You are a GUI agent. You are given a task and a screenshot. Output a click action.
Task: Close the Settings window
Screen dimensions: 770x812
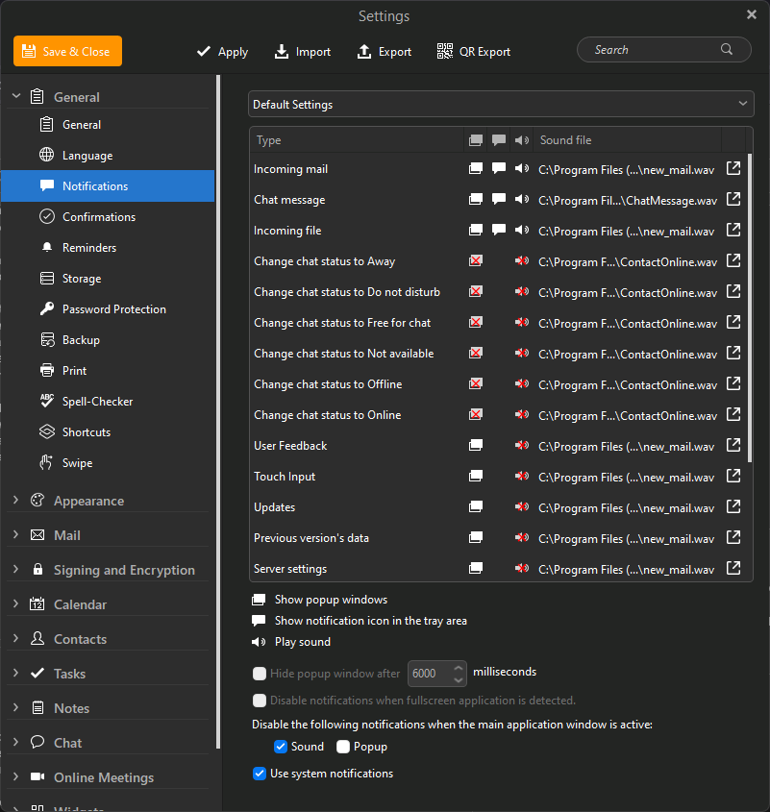click(752, 14)
